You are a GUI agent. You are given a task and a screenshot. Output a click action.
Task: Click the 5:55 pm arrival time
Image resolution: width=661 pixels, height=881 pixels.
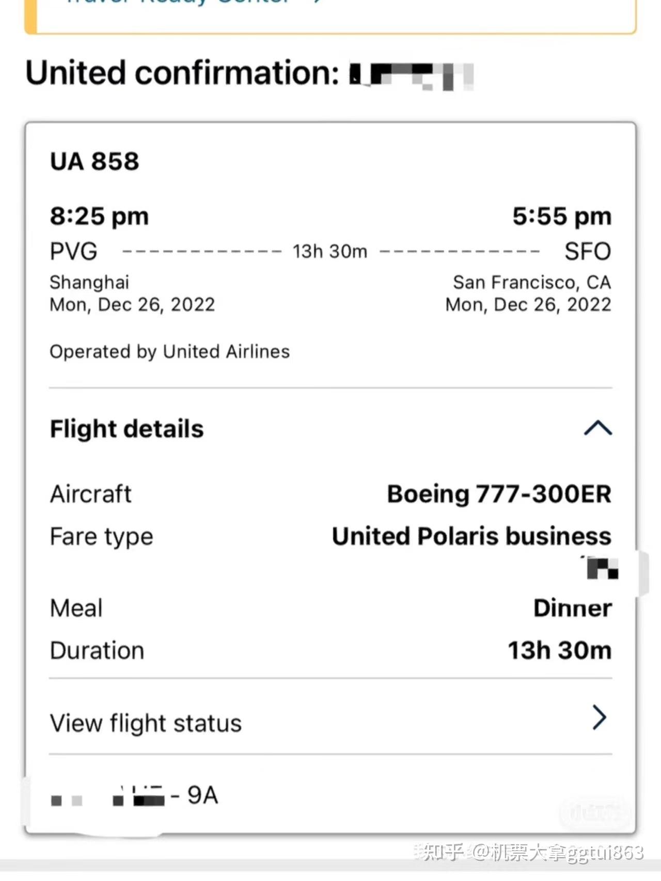562,216
